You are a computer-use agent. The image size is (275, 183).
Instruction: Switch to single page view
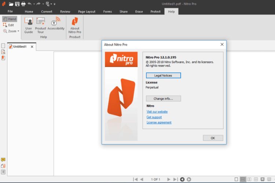coord(236,179)
